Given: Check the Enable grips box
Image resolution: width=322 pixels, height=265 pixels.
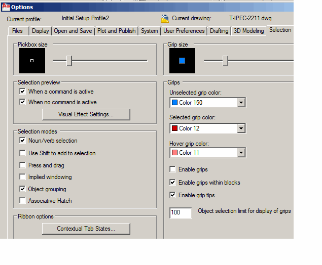Looking at the screenshot, I should 172,169.
